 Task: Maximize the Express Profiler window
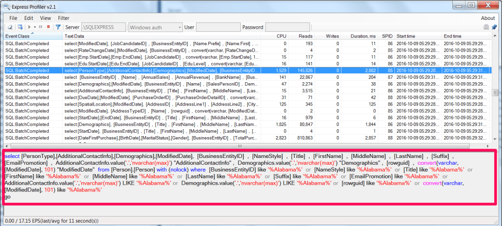coord(471,5)
